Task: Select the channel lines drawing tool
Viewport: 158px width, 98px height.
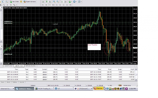Action: pyautogui.click(x=4, y=5)
